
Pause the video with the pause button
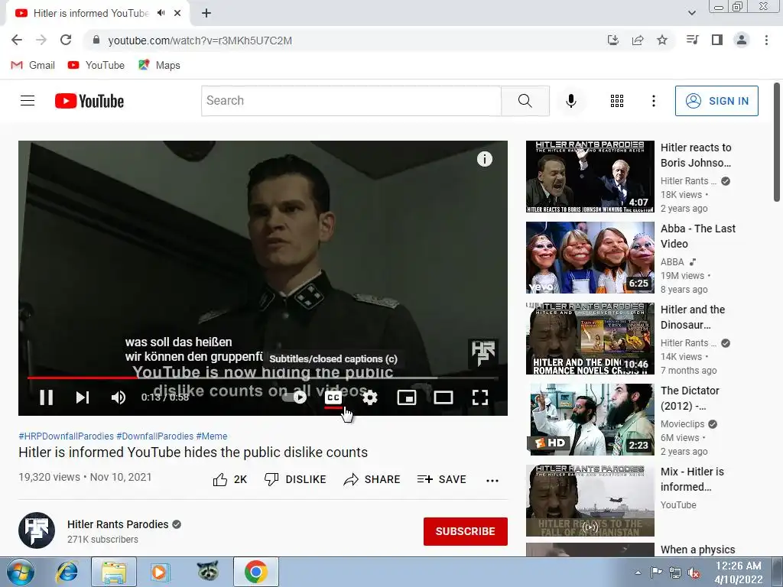47,397
